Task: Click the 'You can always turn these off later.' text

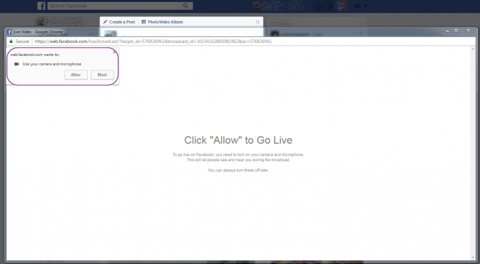Action: coord(238,171)
